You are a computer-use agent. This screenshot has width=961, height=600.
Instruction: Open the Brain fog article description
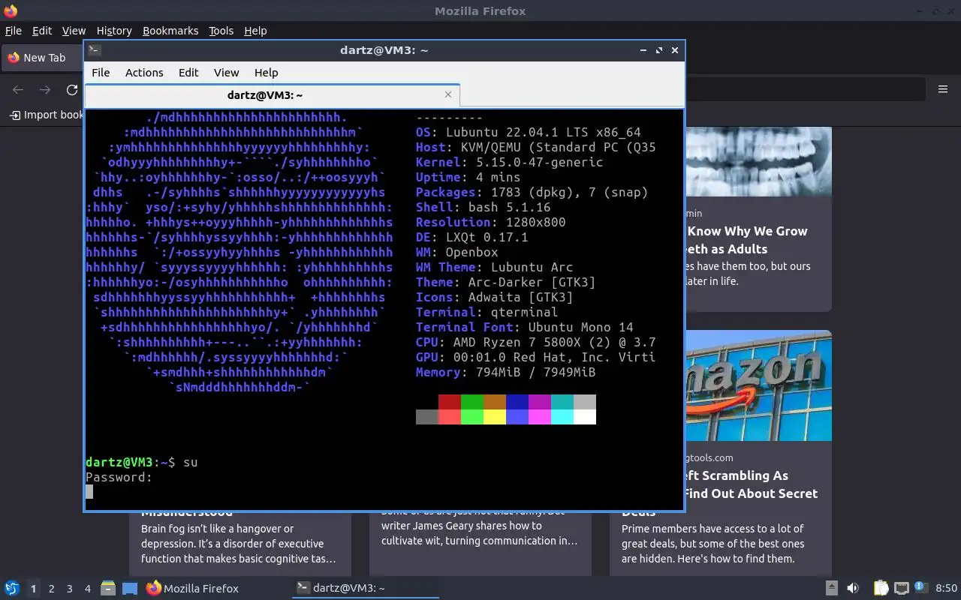(x=238, y=544)
